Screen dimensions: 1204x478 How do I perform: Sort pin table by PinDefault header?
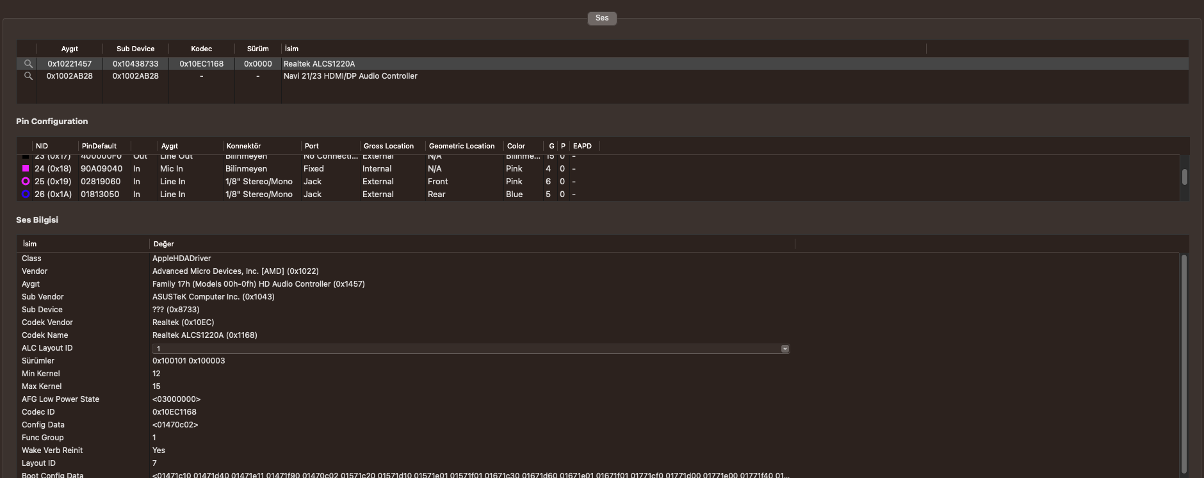pyautogui.click(x=99, y=146)
